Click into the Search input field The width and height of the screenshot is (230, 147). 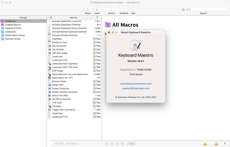pos(205,10)
